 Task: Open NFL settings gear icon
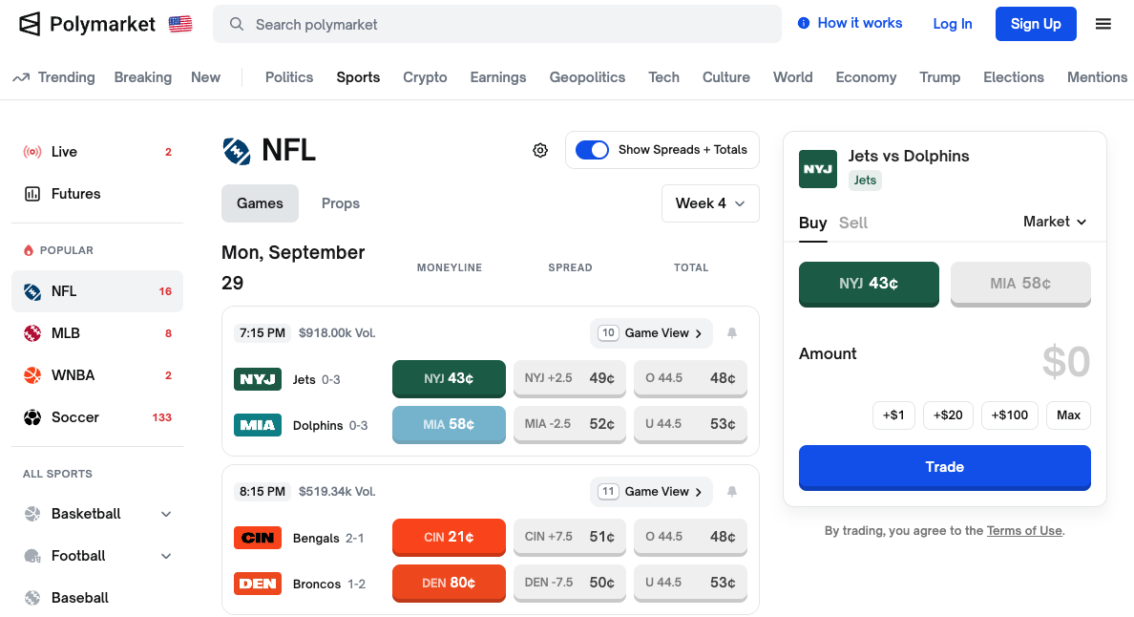click(540, 151)
